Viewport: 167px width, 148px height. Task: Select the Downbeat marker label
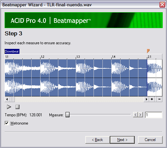point(12,52)
